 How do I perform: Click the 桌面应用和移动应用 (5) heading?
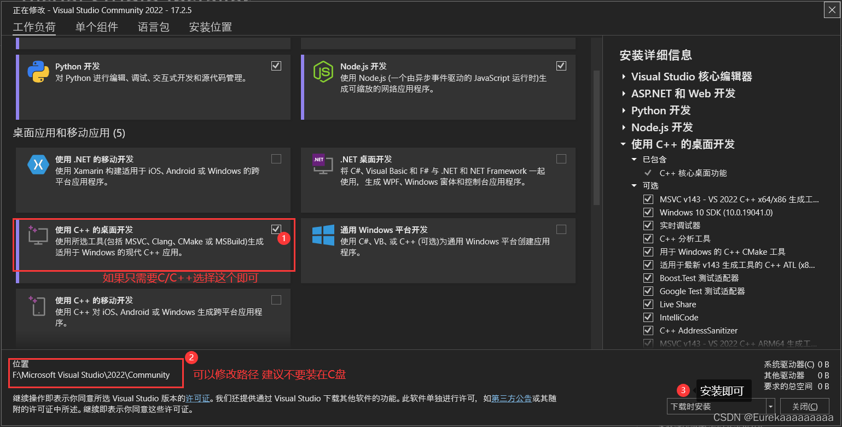coord(69,133)
